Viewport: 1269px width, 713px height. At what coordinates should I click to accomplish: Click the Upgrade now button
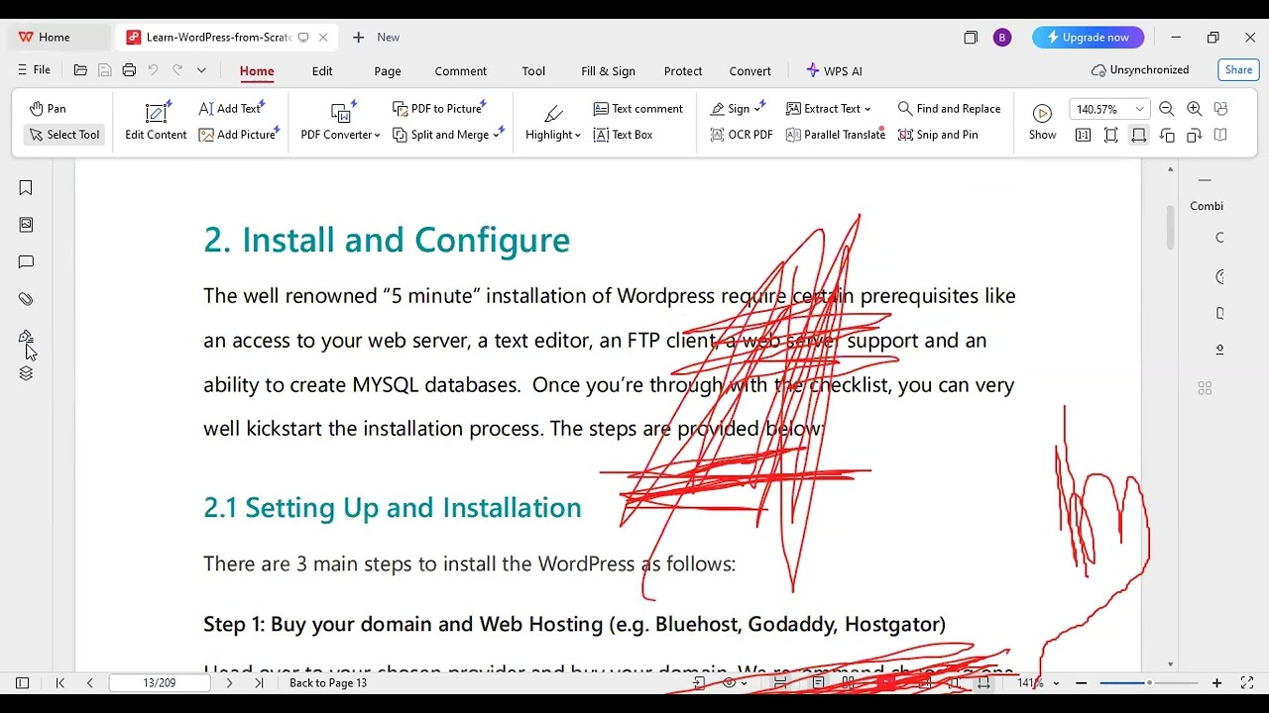point(1088,38)
